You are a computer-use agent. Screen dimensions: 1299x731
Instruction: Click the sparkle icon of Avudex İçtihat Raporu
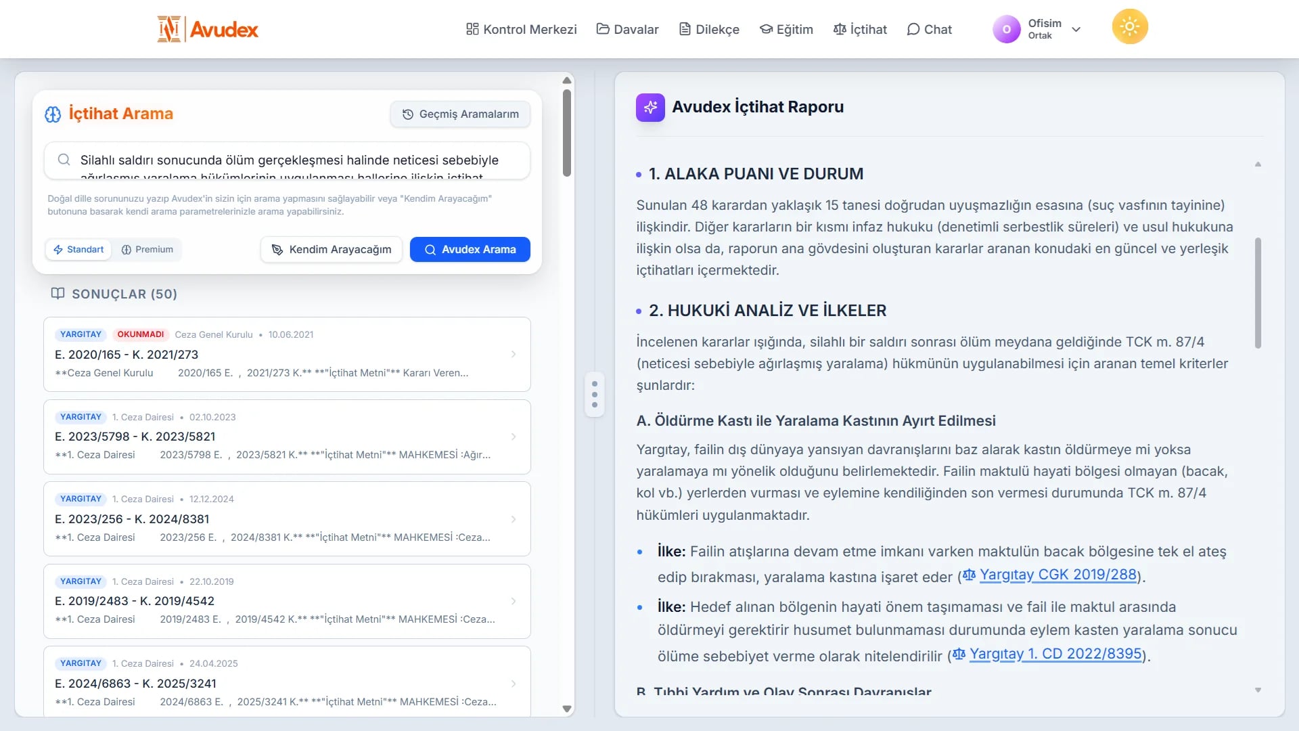pos(649,106)
